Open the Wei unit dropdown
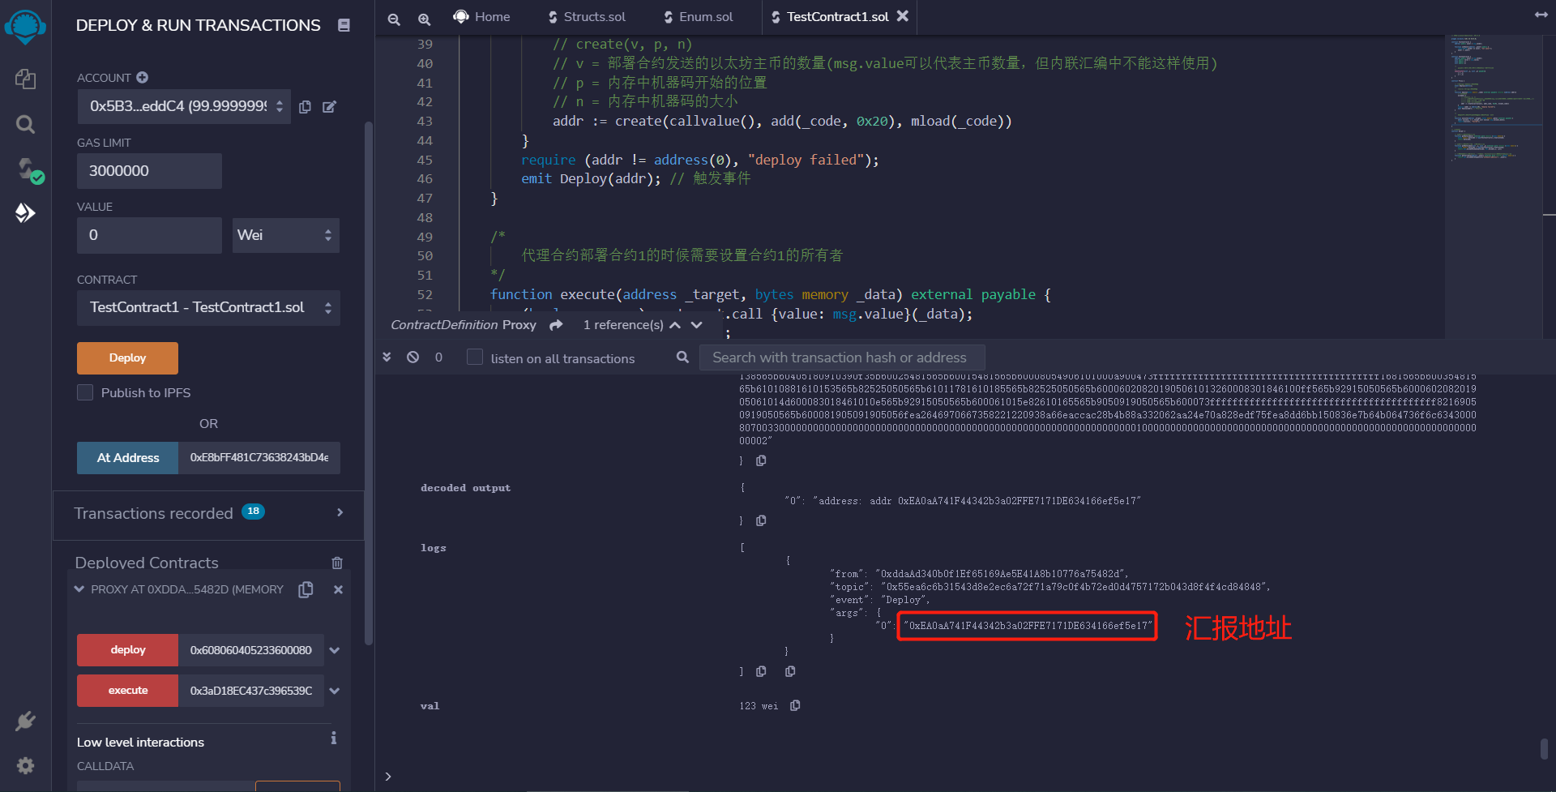 click(x=286, y=235)
